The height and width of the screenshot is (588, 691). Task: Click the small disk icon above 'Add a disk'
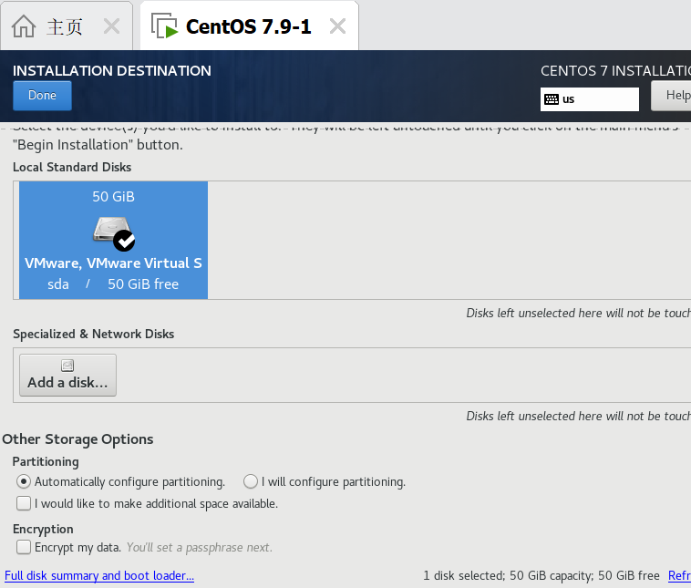coord(67,366)
